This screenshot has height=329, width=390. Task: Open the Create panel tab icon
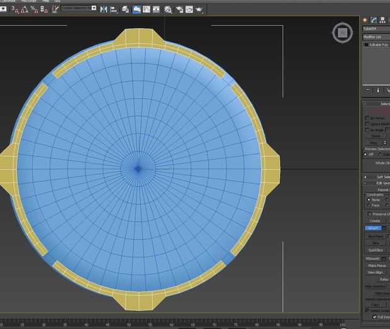(x=365, y=20)
